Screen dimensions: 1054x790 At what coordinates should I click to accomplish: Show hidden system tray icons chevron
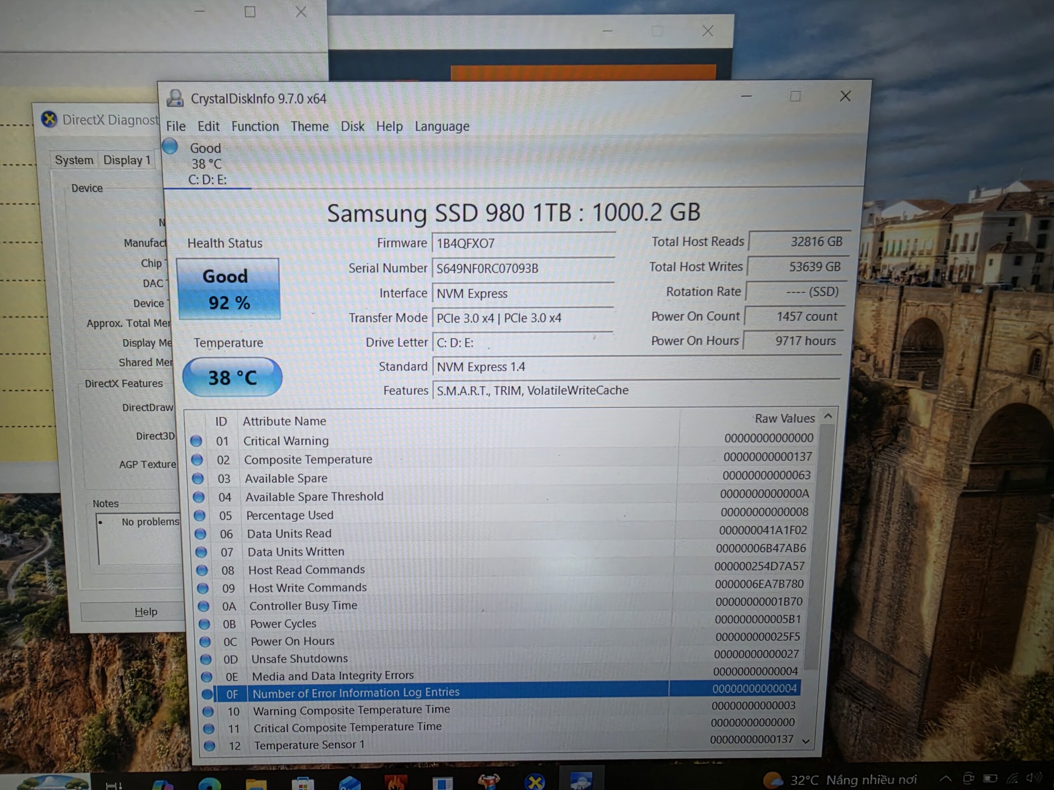coord(945,779)
